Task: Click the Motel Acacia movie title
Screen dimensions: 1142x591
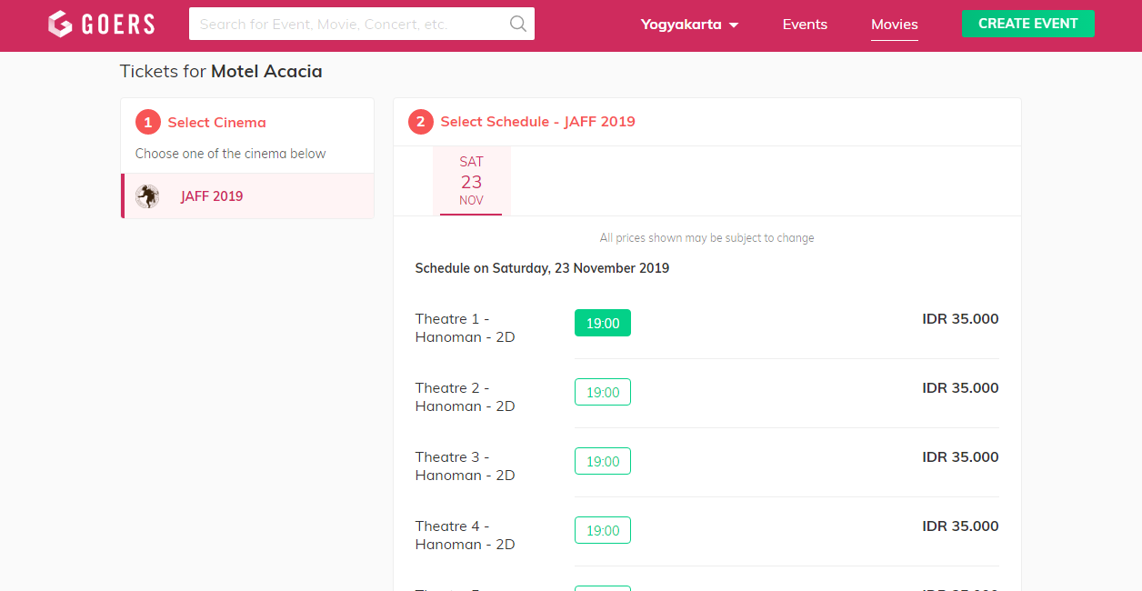Action: pos(266,71)
